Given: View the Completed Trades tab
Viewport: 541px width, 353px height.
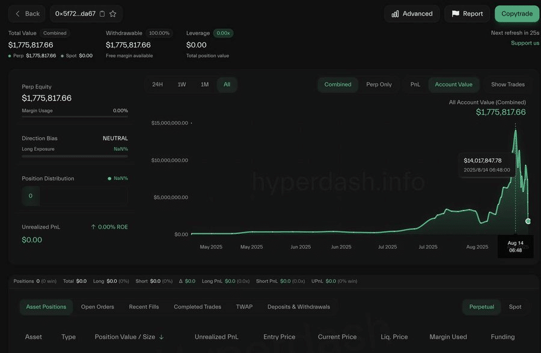Looking at the screenshot, I should (197, 307).
